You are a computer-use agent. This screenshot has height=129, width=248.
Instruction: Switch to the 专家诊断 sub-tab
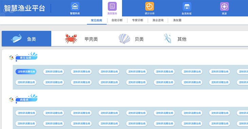138,20
